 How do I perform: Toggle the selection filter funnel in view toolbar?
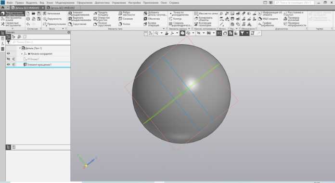[242, 33]
